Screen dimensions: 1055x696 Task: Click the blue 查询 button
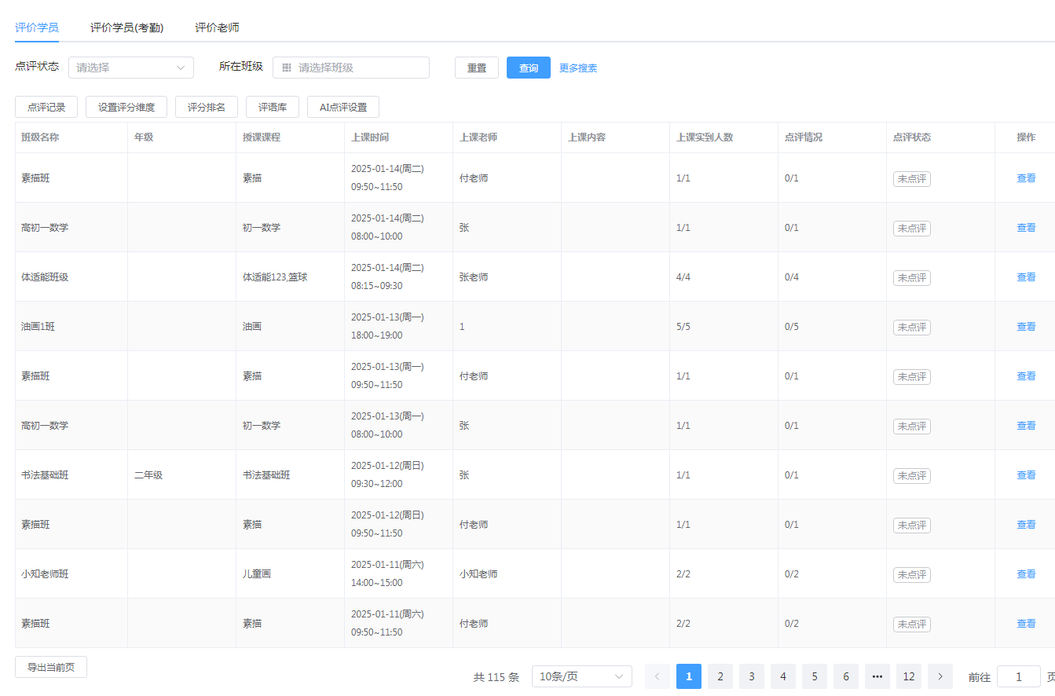(529, 68)
